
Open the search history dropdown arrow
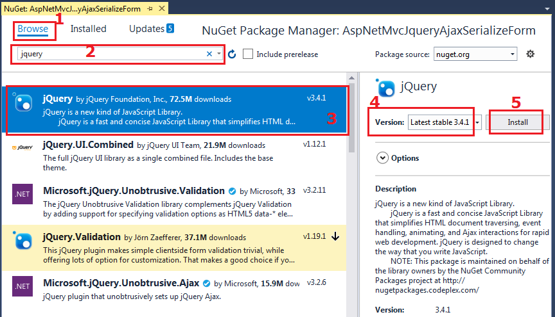click(x=219, y=54)
